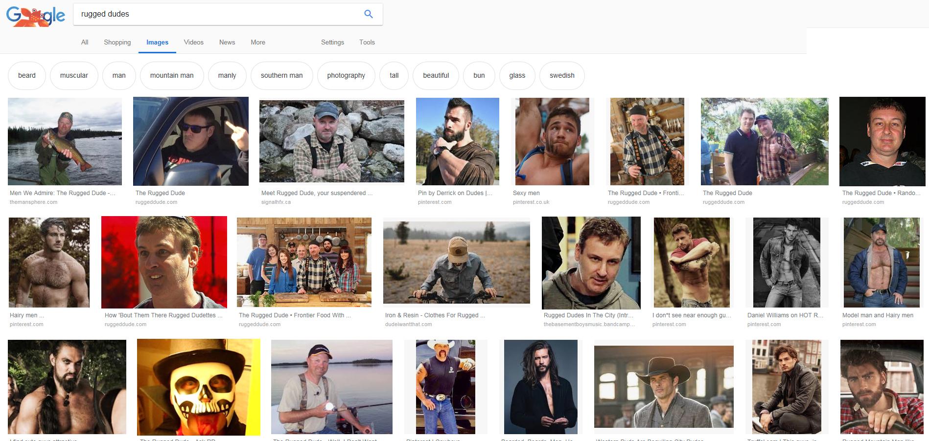Visit thebasementboysmusic.bandcamp source link
This screenshot has height=441, width=929.
[x=590, y=324]
